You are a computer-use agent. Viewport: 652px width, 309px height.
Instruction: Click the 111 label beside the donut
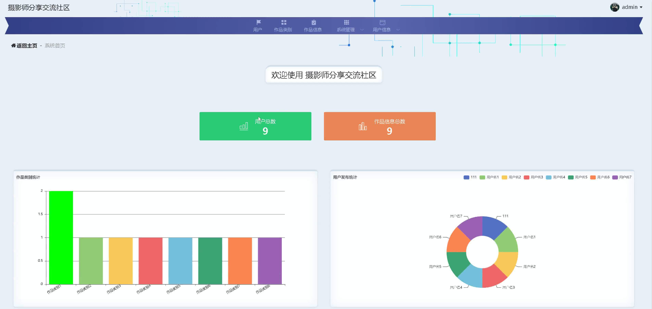click(x=505, y=216)
